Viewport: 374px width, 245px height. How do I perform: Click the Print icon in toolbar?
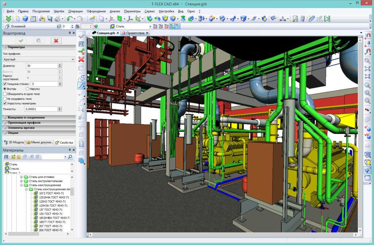[x=57, y=19]
